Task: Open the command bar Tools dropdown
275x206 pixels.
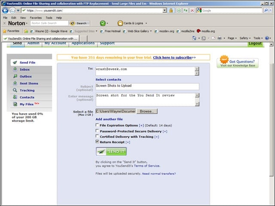Action: point(258,38)
